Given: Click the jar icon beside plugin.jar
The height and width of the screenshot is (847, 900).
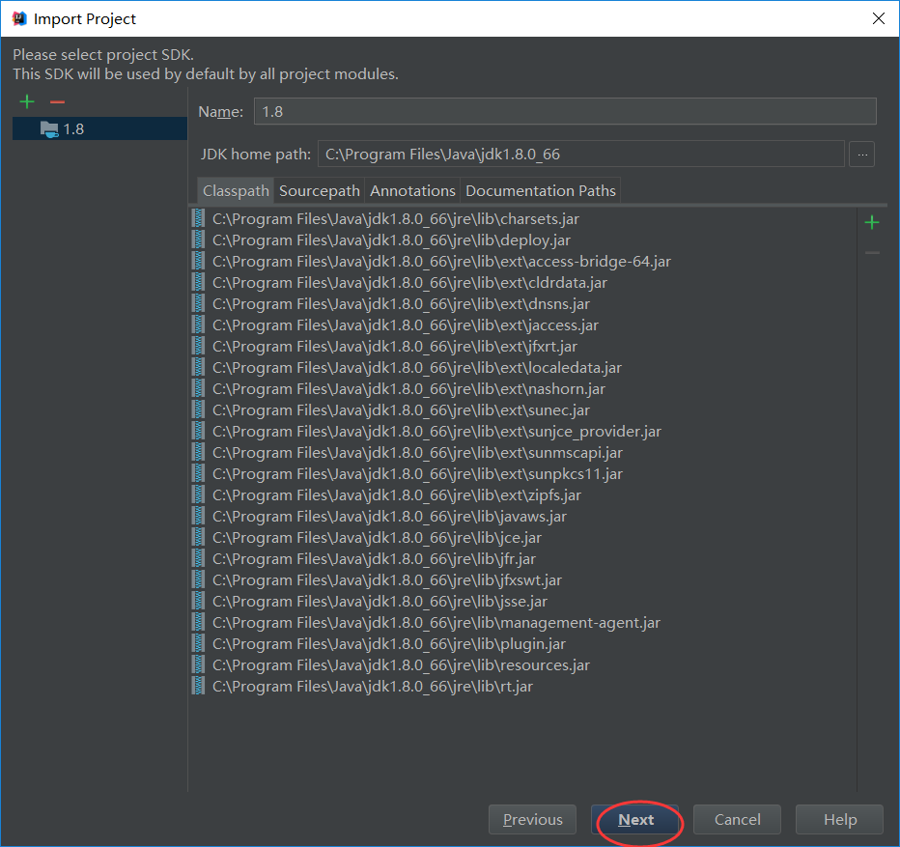Looking at the screenshot, I should 199,644.
